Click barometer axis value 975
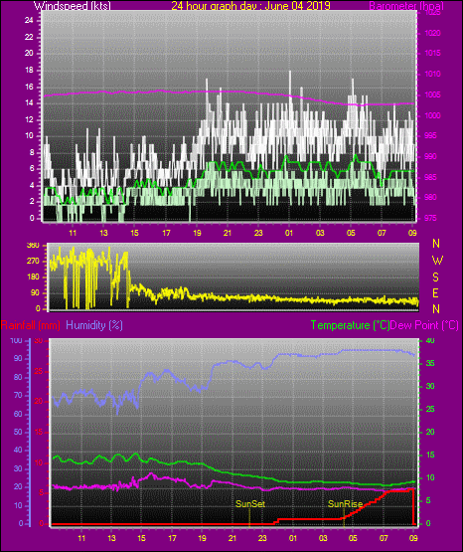The height and width of the screenshot is (552, 463). point(430,218)
